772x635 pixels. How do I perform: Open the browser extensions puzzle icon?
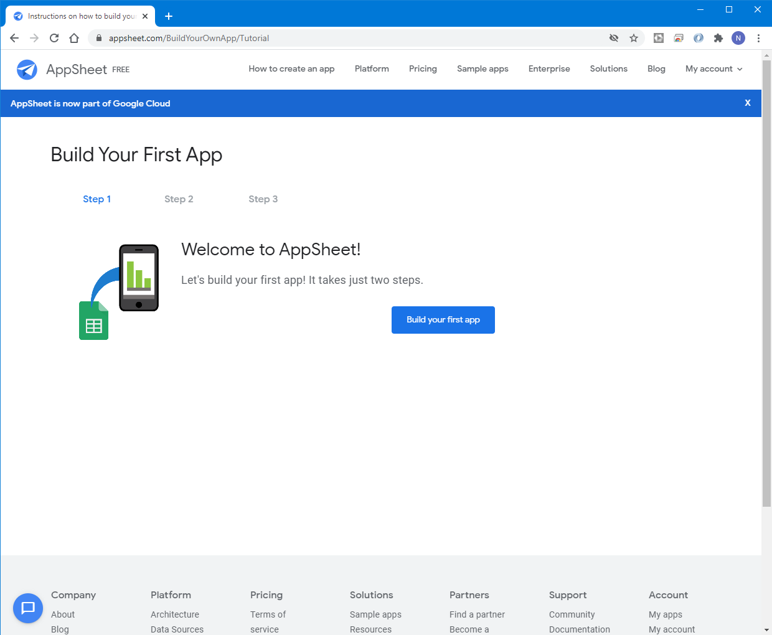click(x=718, y=38)
